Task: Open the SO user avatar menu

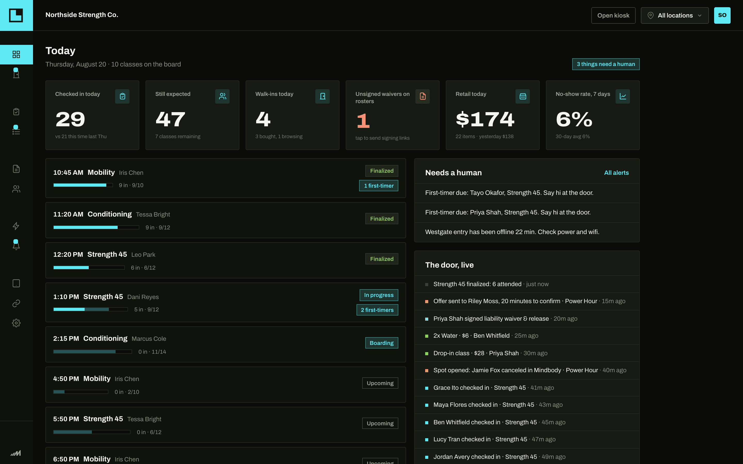Action: click(x=722, y=15)
